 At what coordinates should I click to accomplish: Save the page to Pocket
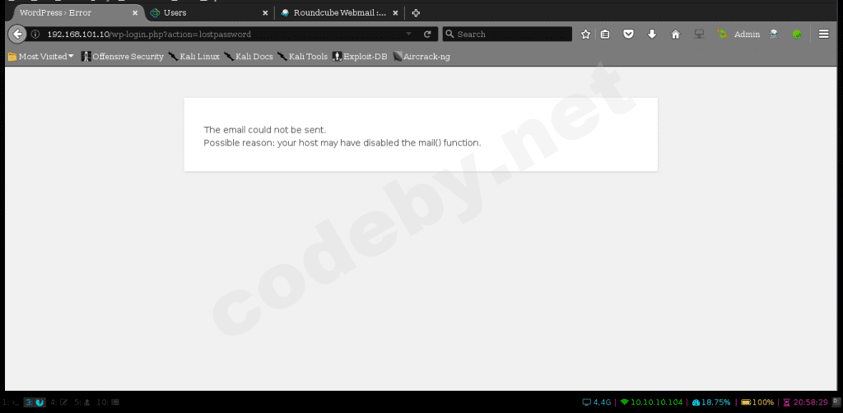click(628, 35)
